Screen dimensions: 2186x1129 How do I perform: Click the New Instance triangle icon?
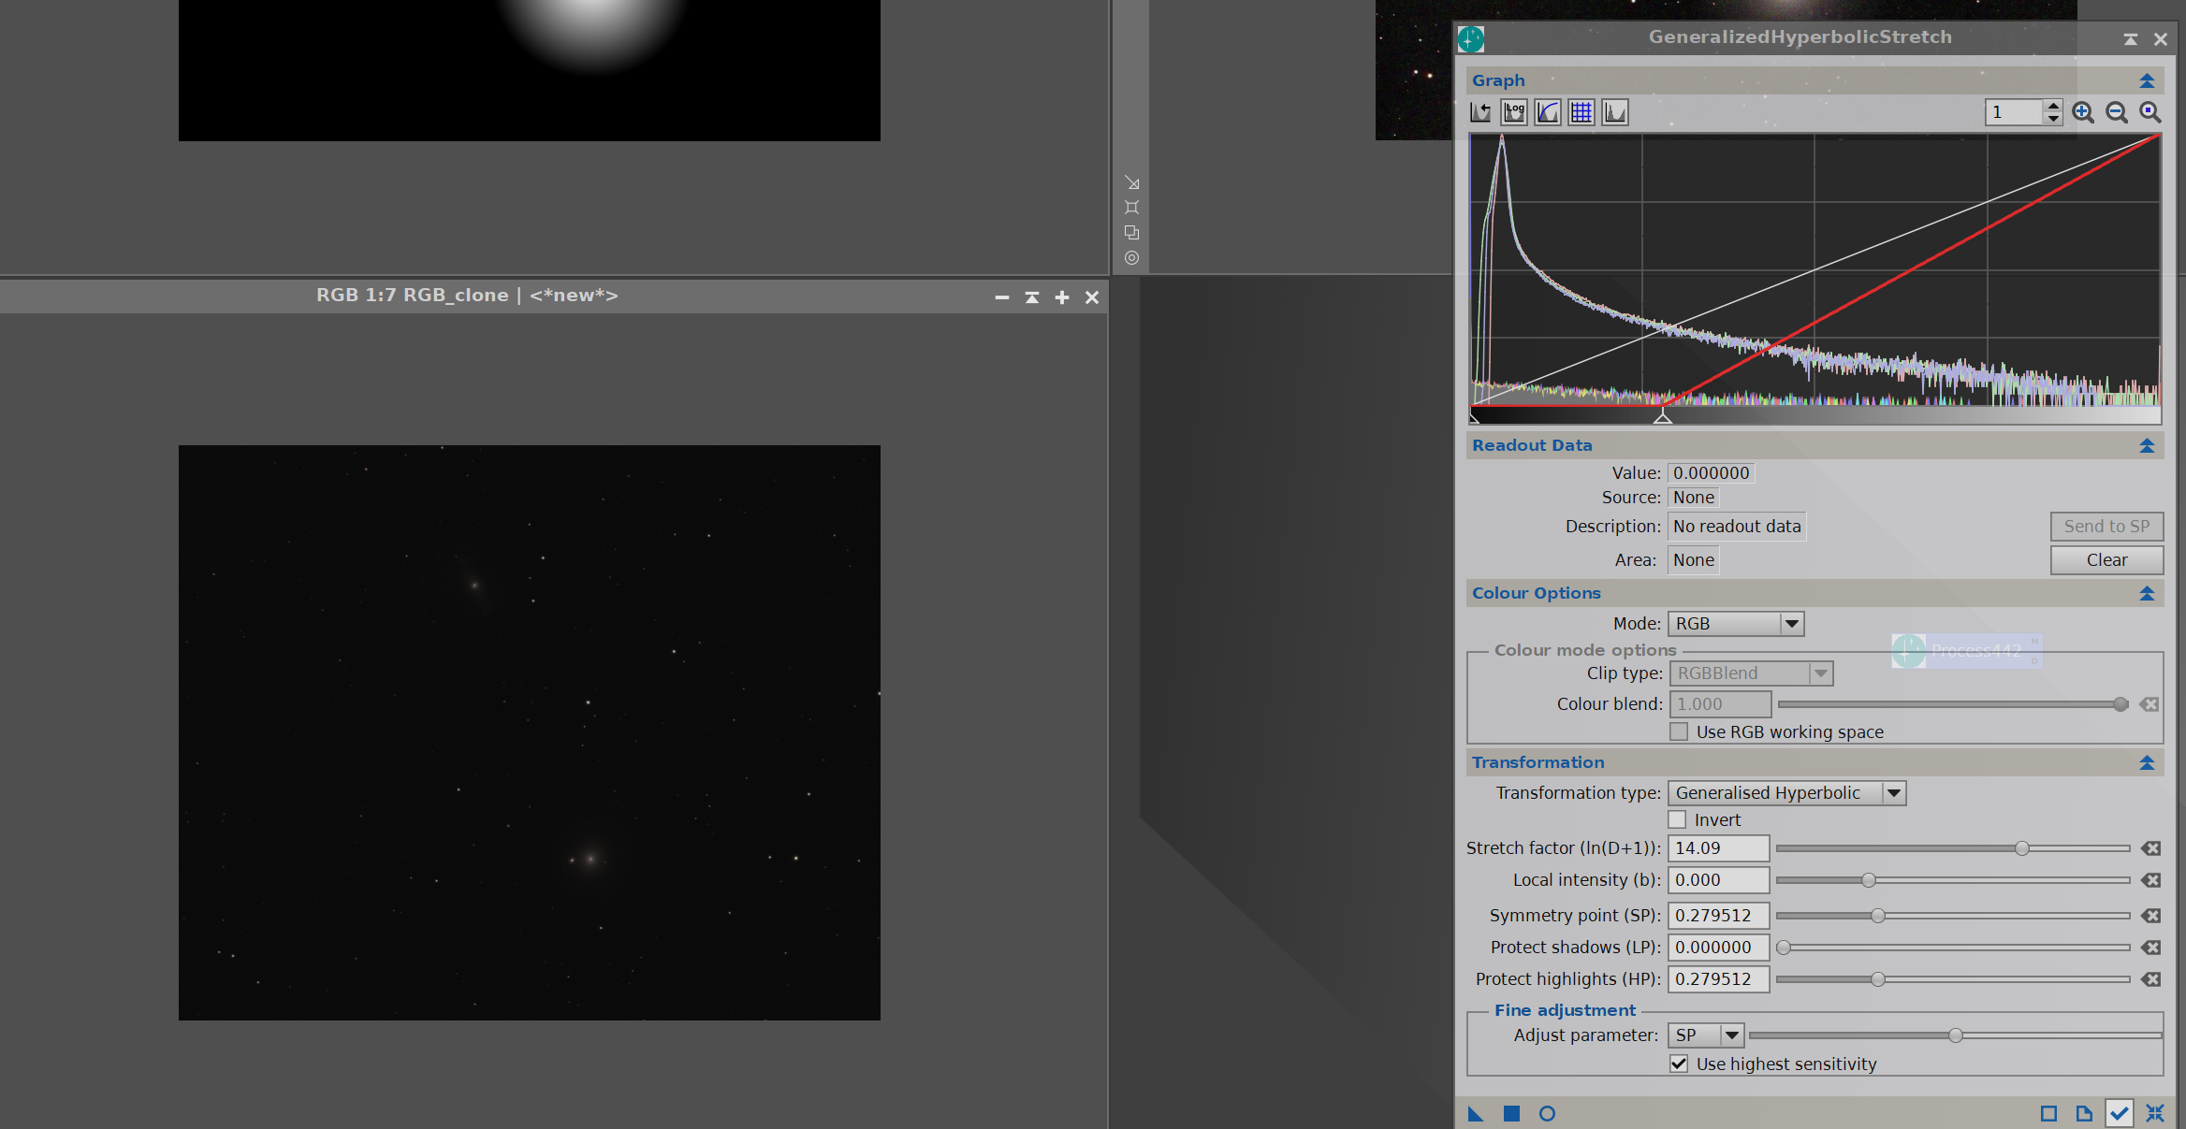(1476, 1114)
